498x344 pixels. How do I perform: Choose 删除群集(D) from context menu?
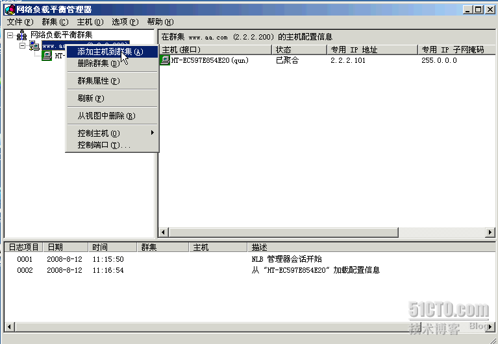(112, 63)
